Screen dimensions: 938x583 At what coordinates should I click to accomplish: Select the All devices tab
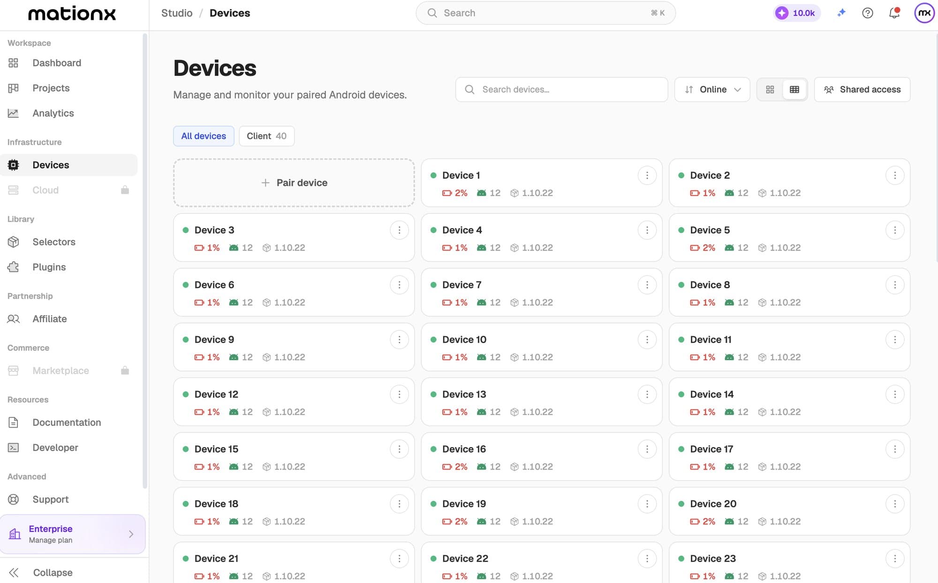pyautogui.click(x=204, y=136)
